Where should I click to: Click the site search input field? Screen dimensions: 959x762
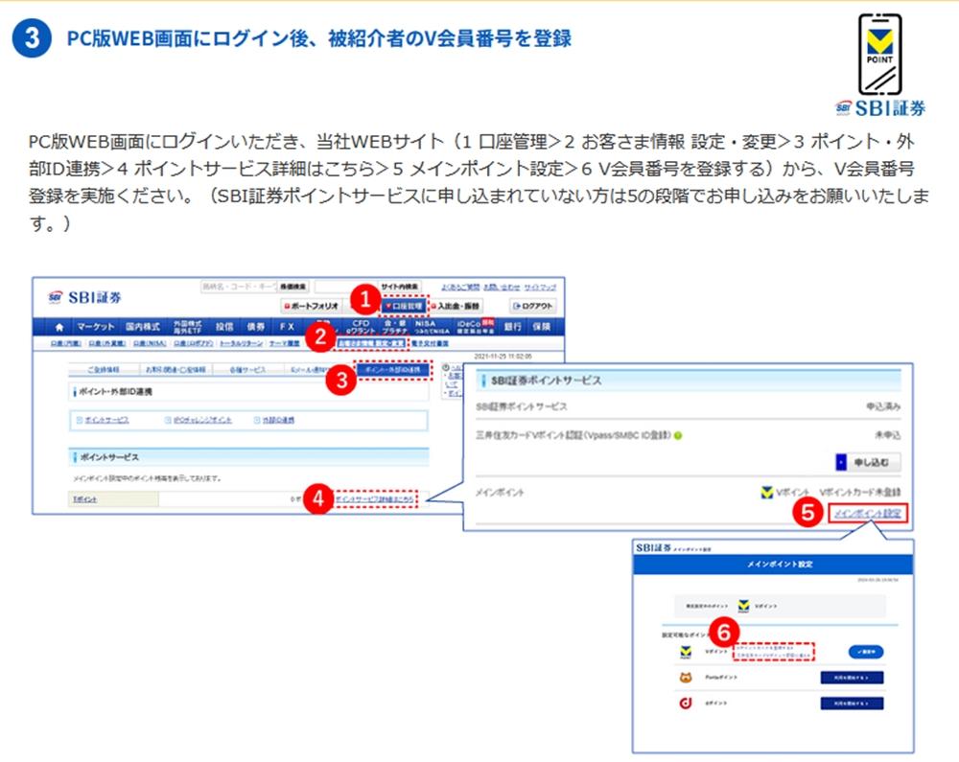click(x=347, y=287)
